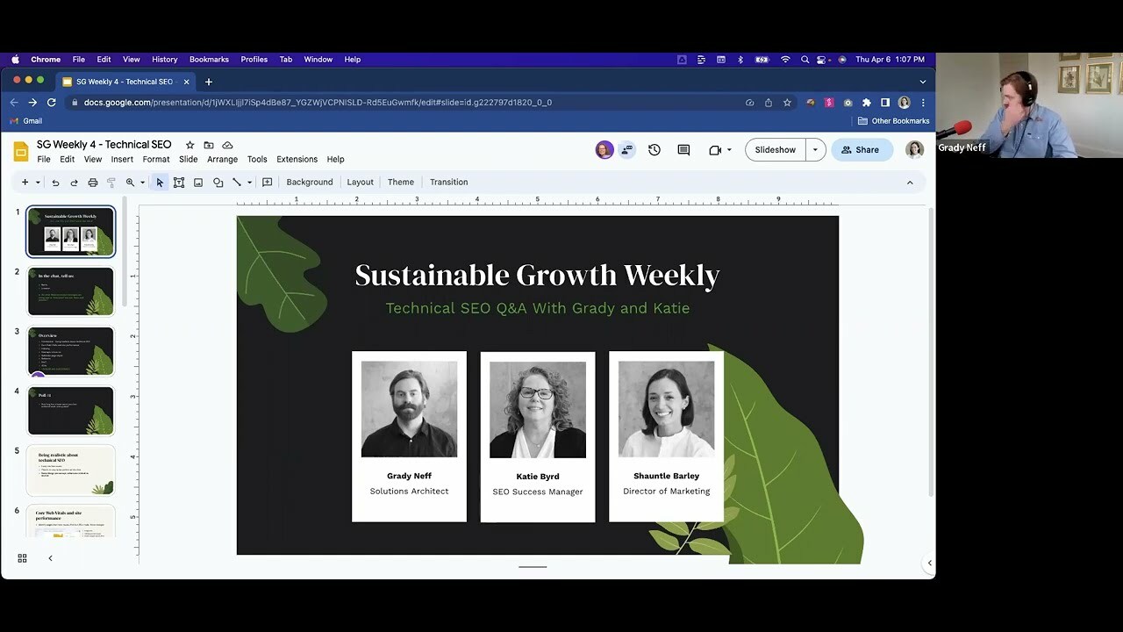This screenshot has height=632, width=1123.
Task: Select the arrow select tool
Action: point(160,182)
